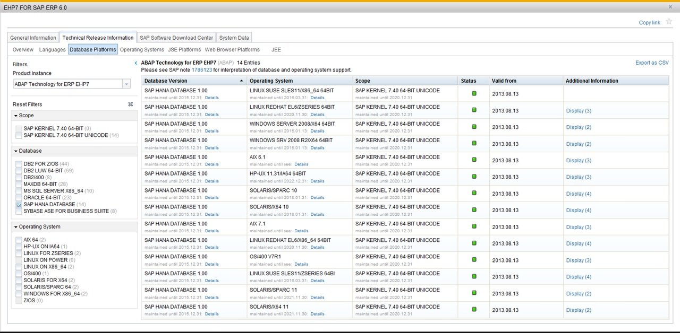Sort by Status column header
Image resolution: width=680 pixels, height=333 pixels.
pos(474,81)
